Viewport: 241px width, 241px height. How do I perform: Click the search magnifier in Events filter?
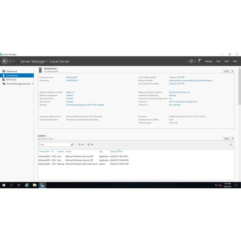pos(72,145)
